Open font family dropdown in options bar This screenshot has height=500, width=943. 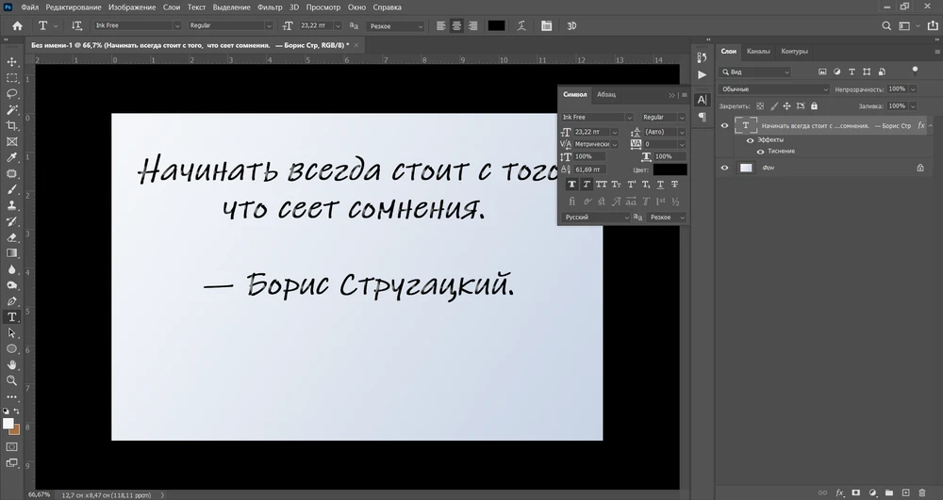click(x=137, y=25)
